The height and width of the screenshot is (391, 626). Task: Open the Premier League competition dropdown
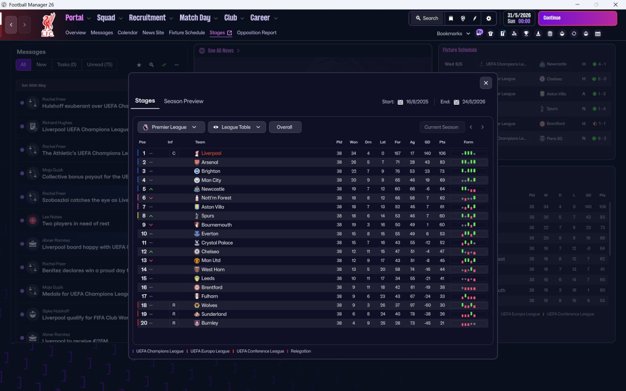coord(171,127)
